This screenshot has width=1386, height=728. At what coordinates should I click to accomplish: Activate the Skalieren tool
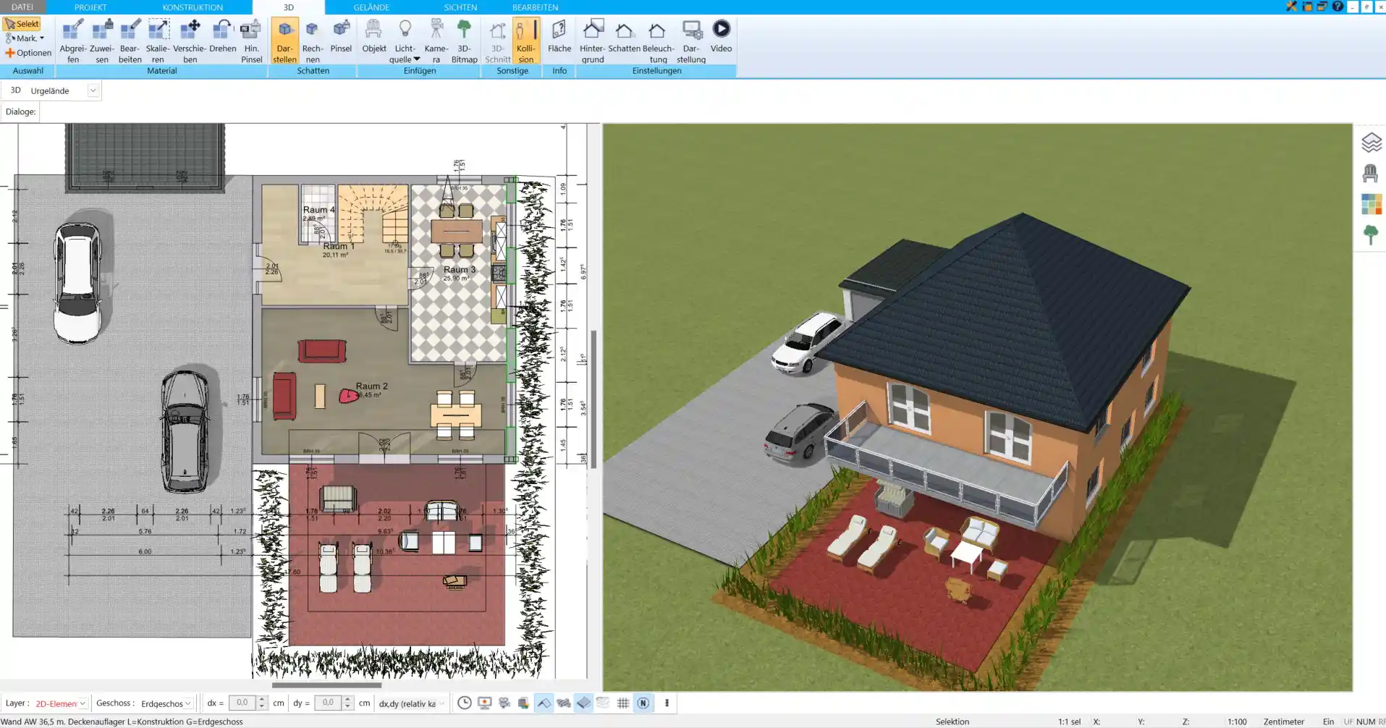[158, 41]
